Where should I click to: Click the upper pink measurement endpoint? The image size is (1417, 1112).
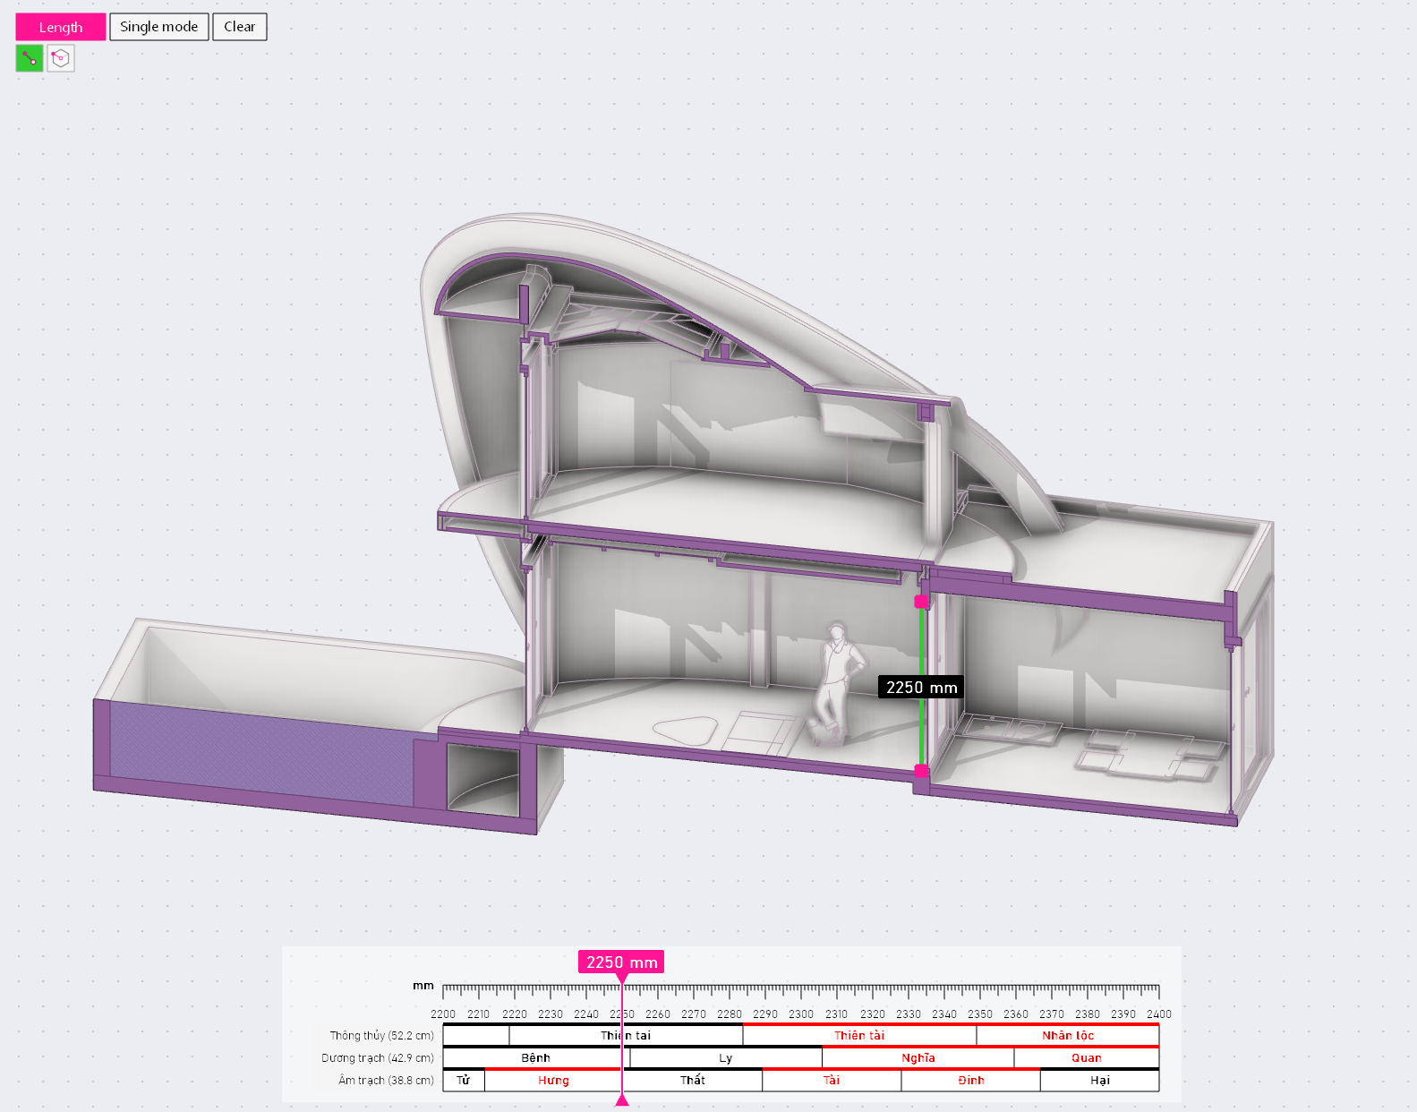tap(920, 602)
